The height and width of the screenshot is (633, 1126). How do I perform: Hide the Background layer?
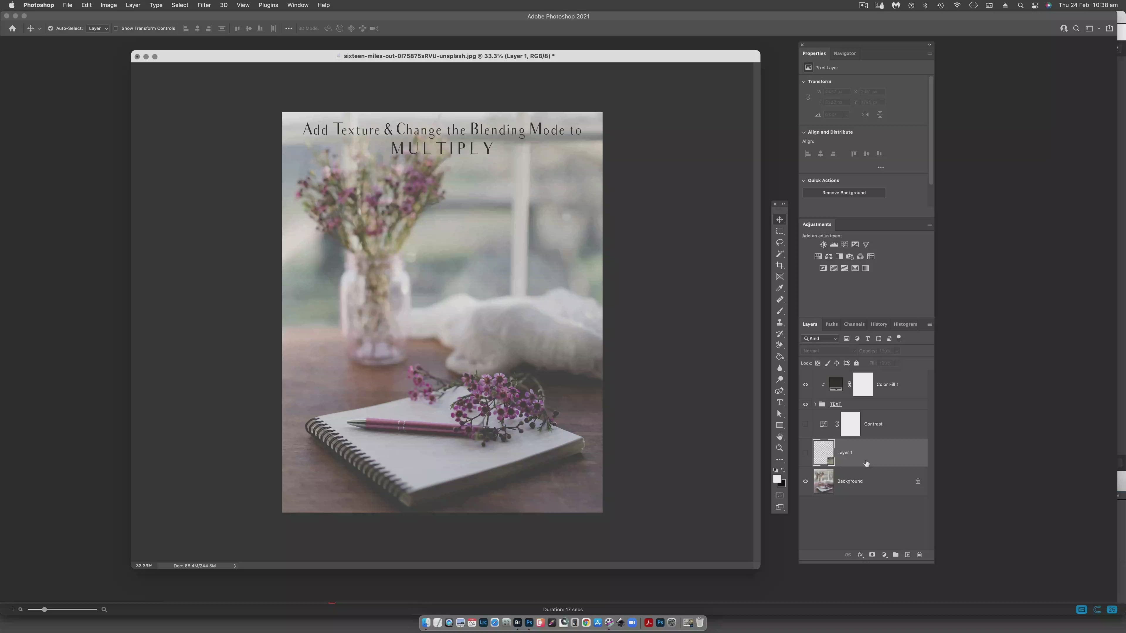pyautogui.click(x=805, y=481)
